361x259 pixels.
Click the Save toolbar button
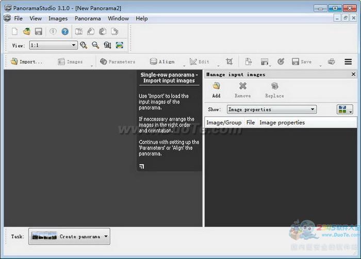pos(302,62)
